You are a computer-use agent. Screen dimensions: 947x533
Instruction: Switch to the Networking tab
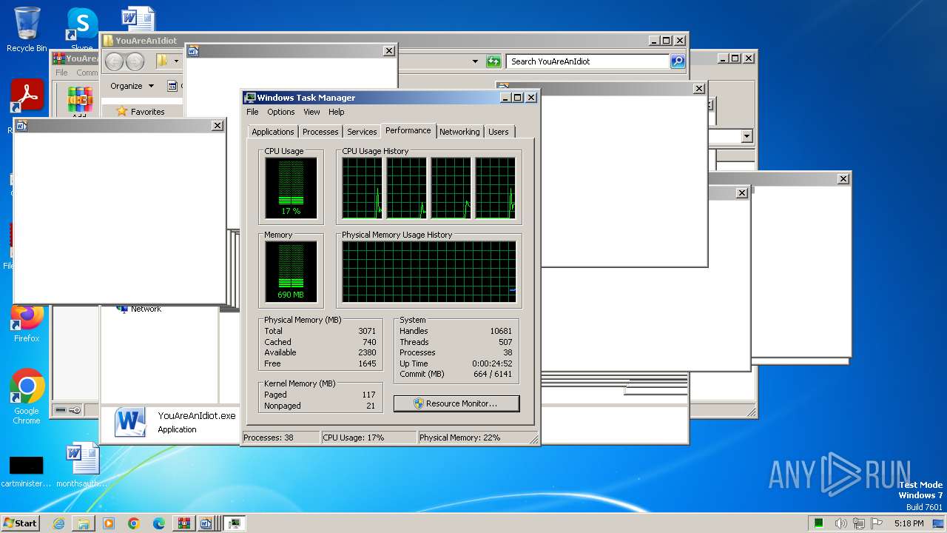click(459, 132)
